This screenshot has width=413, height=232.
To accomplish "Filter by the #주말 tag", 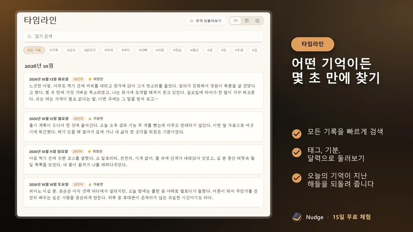I will (239, 50).
